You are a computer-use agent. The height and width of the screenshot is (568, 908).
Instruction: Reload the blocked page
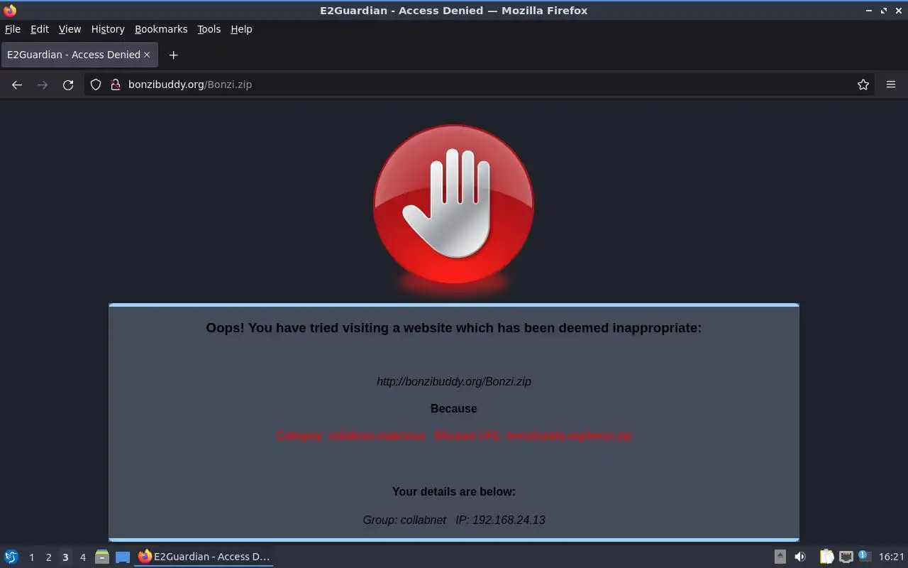pos(68,84)
